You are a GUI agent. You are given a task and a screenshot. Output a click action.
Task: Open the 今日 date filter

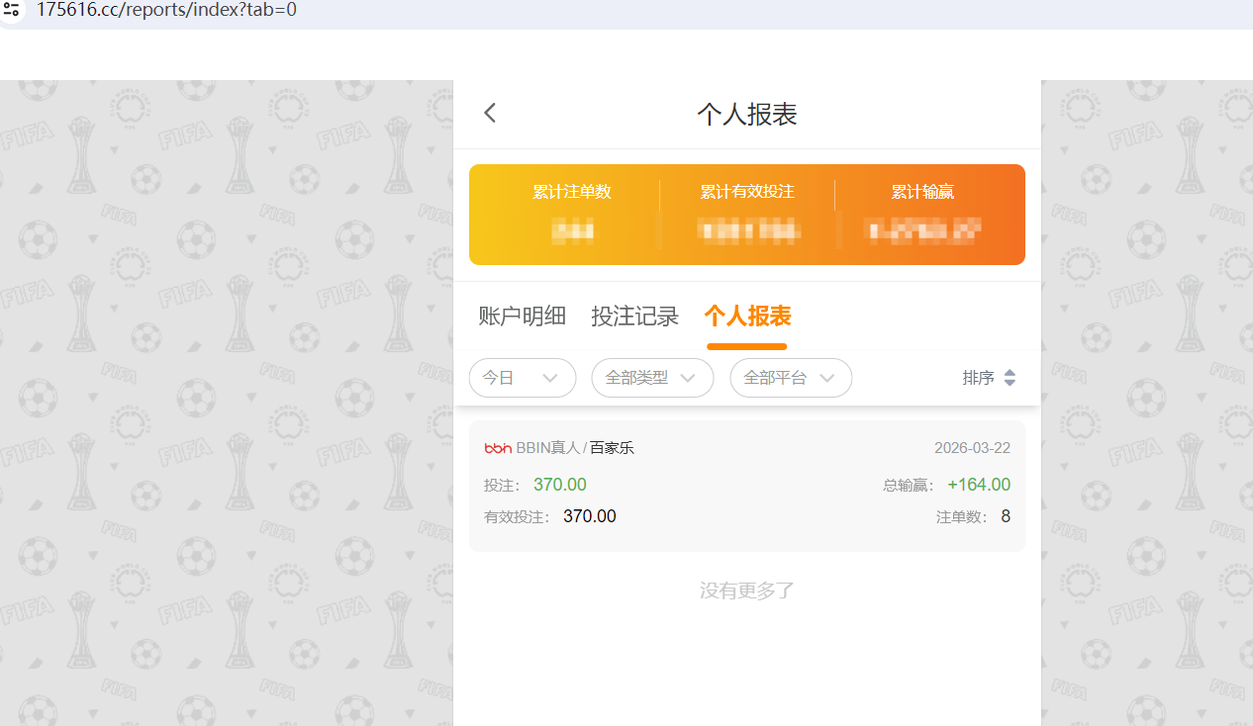click(523, 377)
